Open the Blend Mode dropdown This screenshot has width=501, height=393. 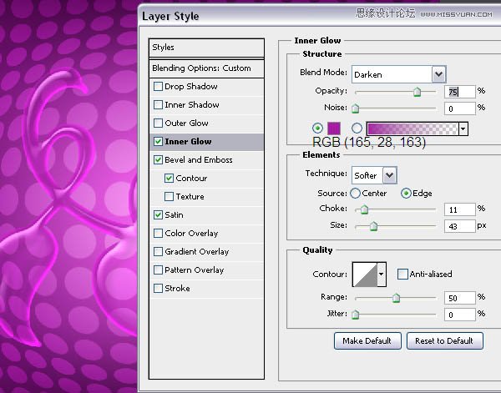click(x=438, y=74)
